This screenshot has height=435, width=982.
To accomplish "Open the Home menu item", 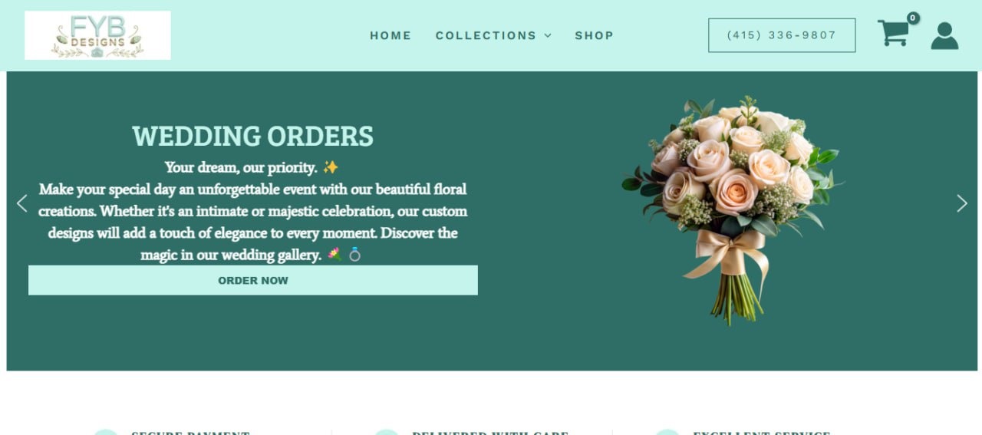I will pyautogui.click(x=390, y=35).
